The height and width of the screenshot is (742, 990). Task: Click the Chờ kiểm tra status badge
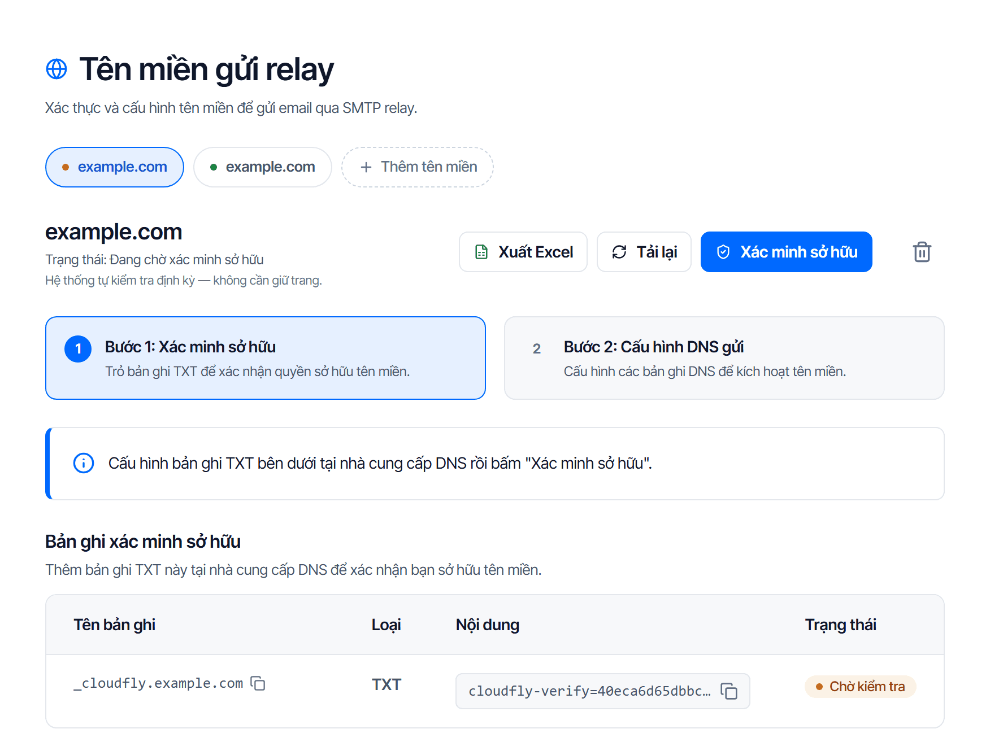pos(860,687)
